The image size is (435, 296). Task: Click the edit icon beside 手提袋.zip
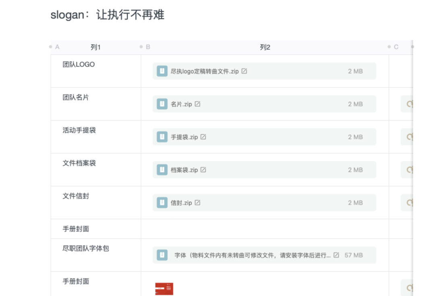click(x=203, y=137)
